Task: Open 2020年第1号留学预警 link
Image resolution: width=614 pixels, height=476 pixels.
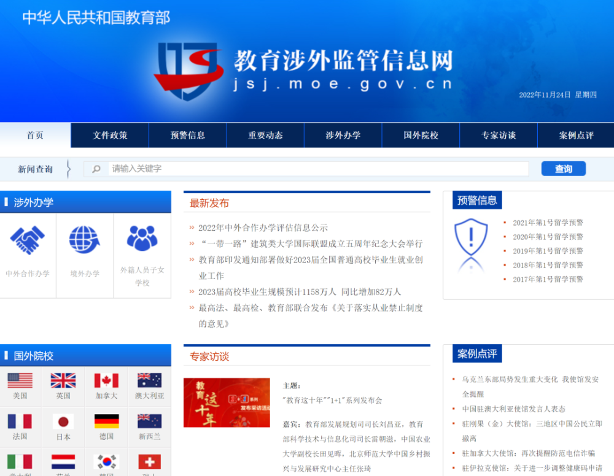Action: (548, 237)
